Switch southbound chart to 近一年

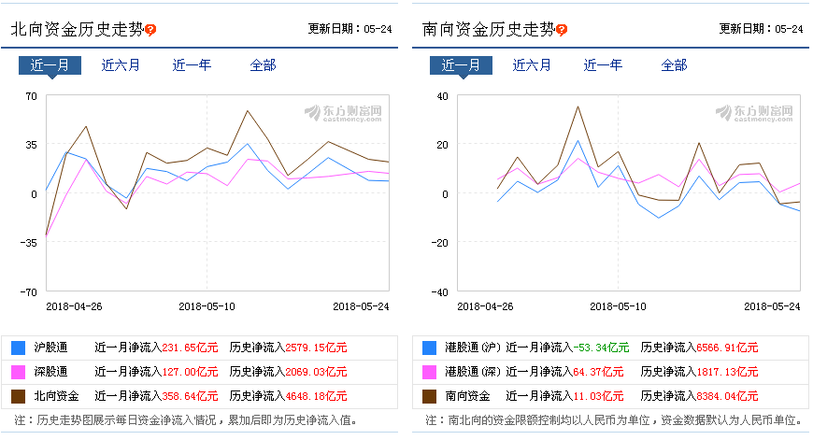click(x=603, y=65)
